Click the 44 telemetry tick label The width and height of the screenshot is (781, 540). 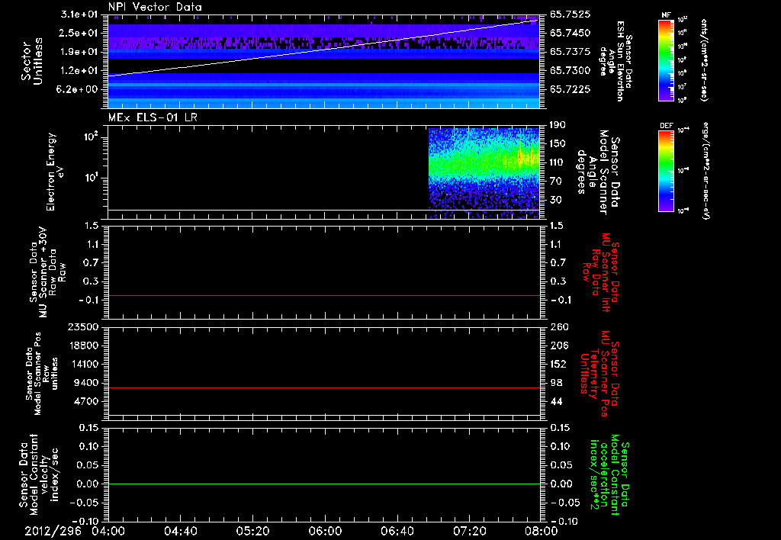(x=556, y=401)
